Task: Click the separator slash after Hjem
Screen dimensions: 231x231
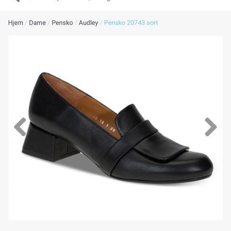Action: tap(26, 23)
